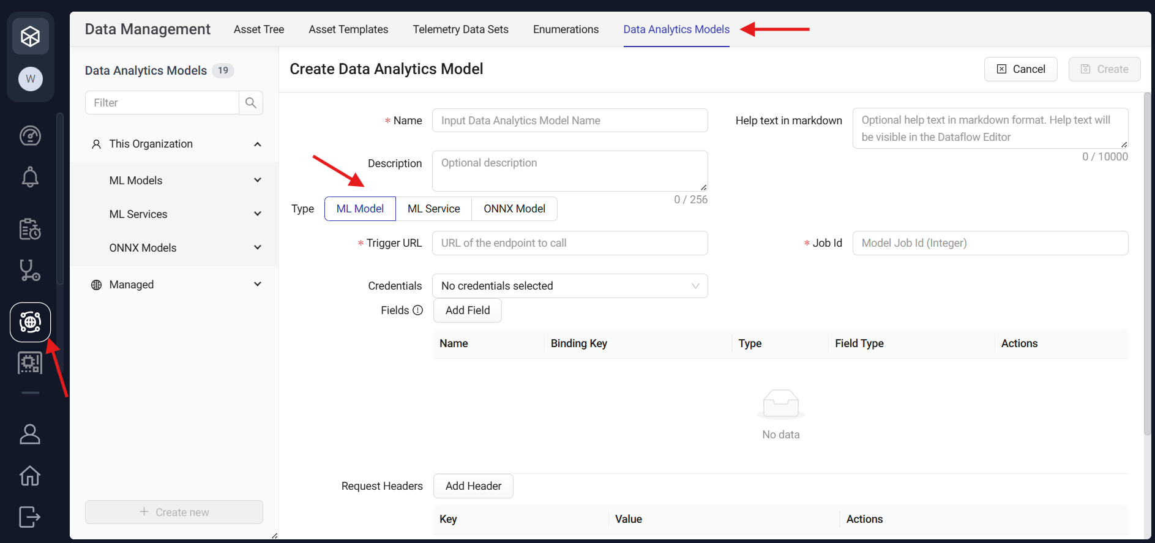Image resolution: width=1155 pixels, height=543 pixels.
Task: Click the Fields info icon
Action: point(418,310)
